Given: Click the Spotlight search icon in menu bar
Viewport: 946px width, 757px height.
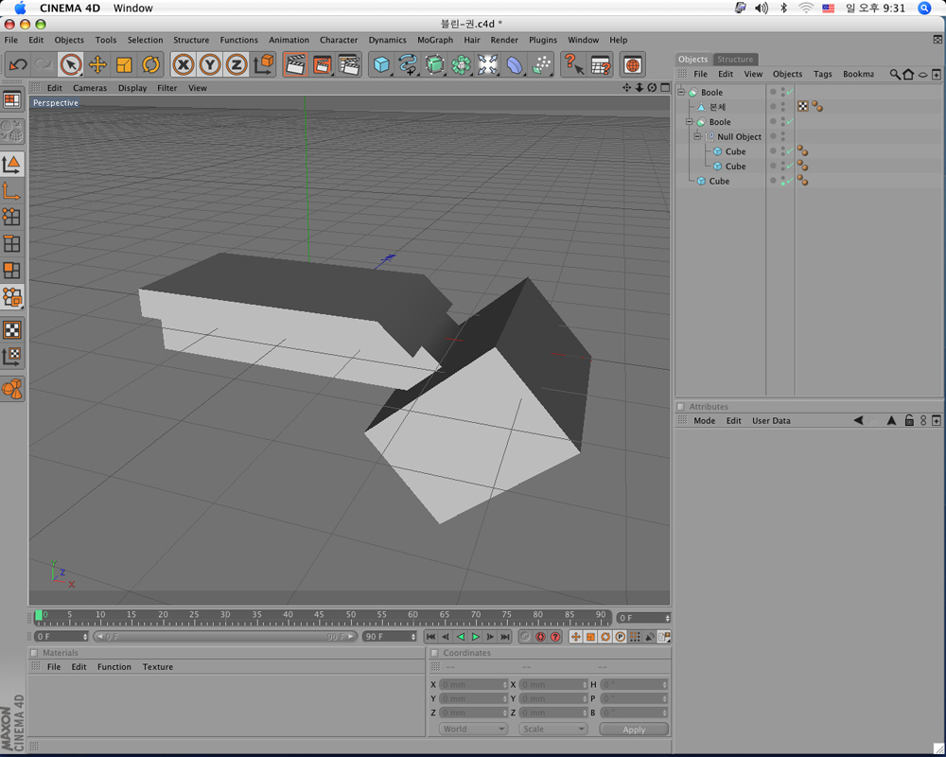Looking at the screenshot, I should tap(924, 8).
